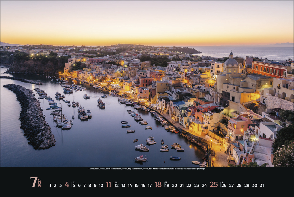Click the domed church in the photo
Screen dimensions: 294x197
click(x=231, y=64)
